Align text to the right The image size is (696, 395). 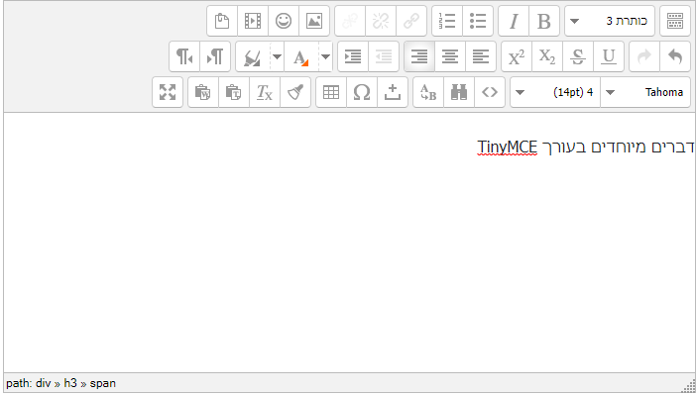click(x=419, y=56)
